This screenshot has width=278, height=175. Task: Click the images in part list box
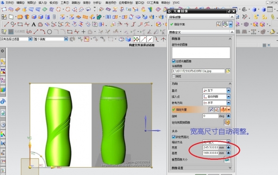coord(201,53)
